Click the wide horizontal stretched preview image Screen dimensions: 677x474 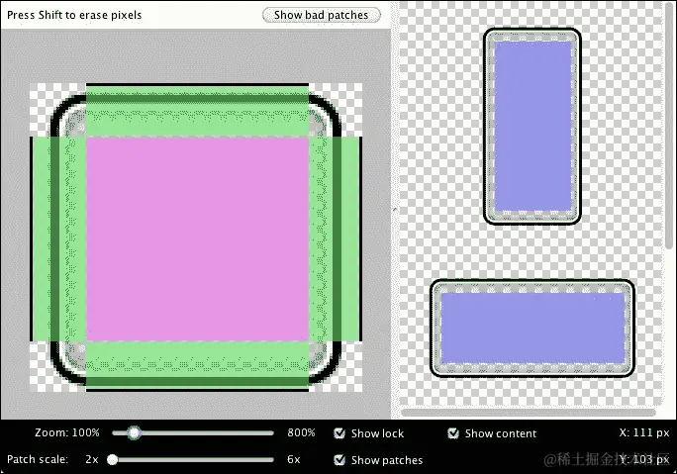click(532, 329)
